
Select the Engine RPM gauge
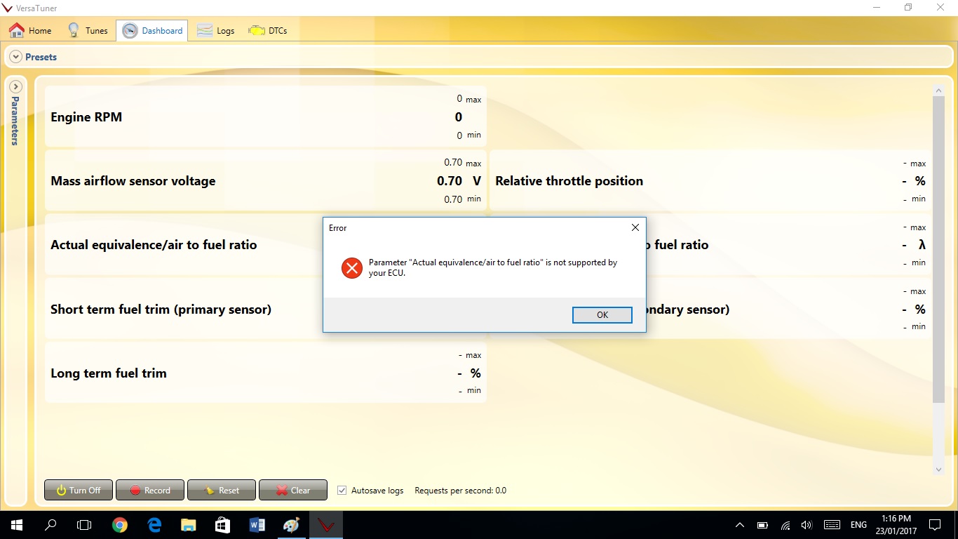(266, 117)
